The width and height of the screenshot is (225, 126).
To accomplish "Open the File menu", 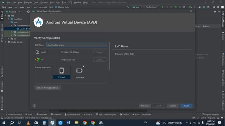I will point(9,2).
